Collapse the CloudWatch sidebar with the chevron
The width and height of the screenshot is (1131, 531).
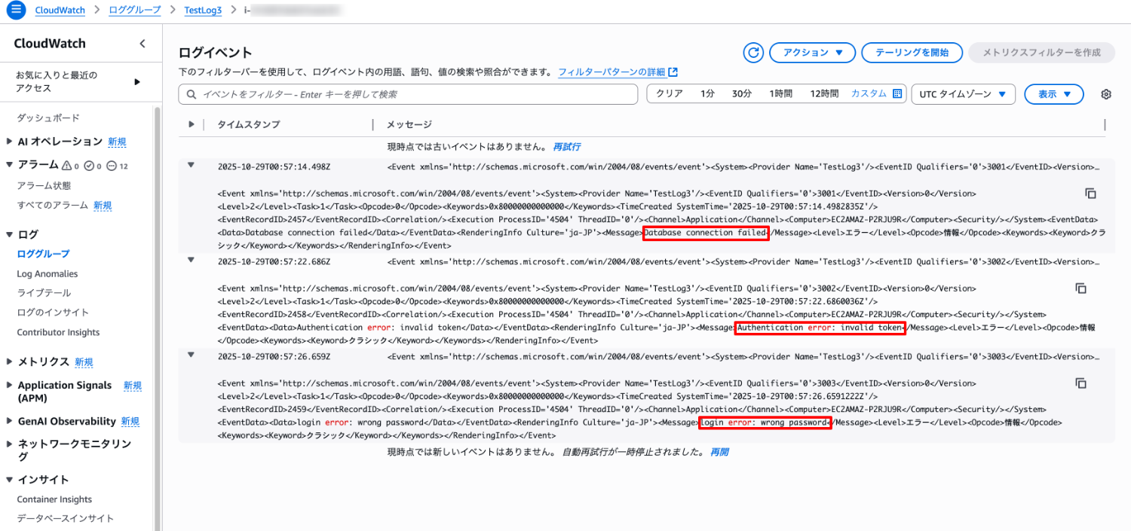(143, 44)
